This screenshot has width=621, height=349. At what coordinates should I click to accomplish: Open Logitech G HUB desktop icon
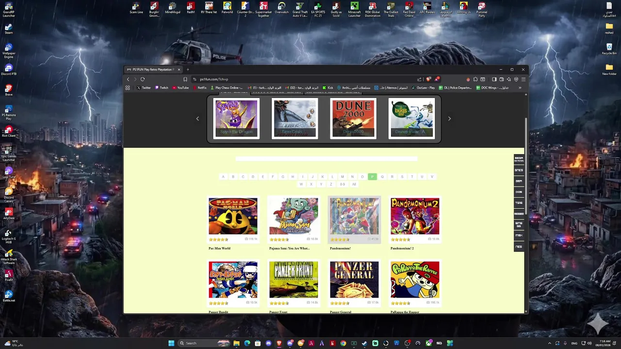click(9, 236)
